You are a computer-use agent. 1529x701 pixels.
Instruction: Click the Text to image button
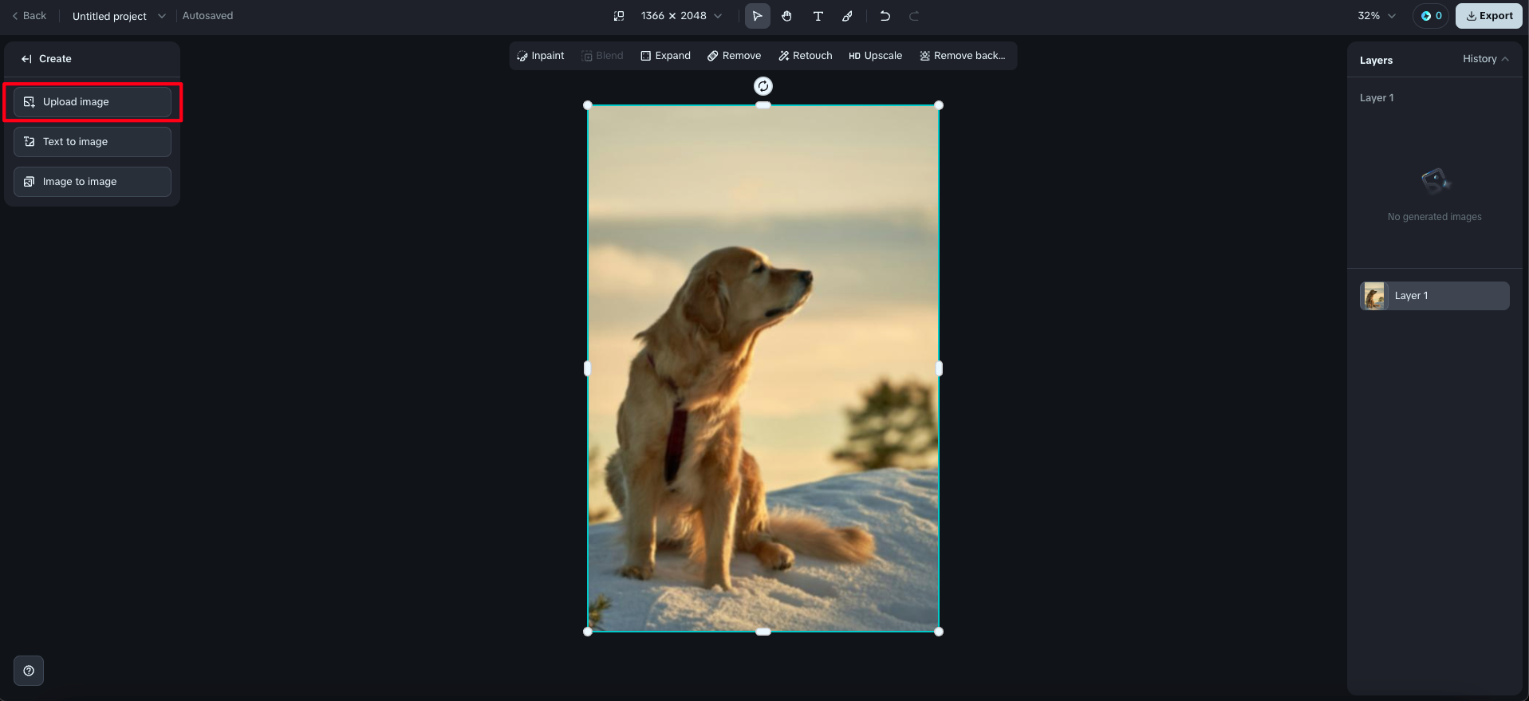[x=93, y=142]
